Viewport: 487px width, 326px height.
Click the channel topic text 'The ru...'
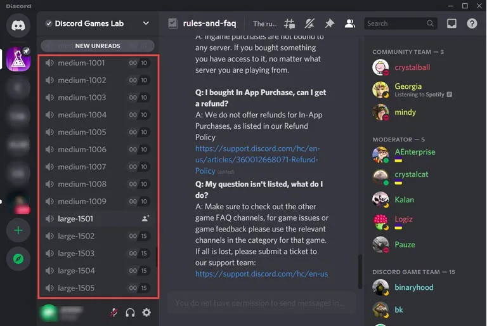point(265,23)
